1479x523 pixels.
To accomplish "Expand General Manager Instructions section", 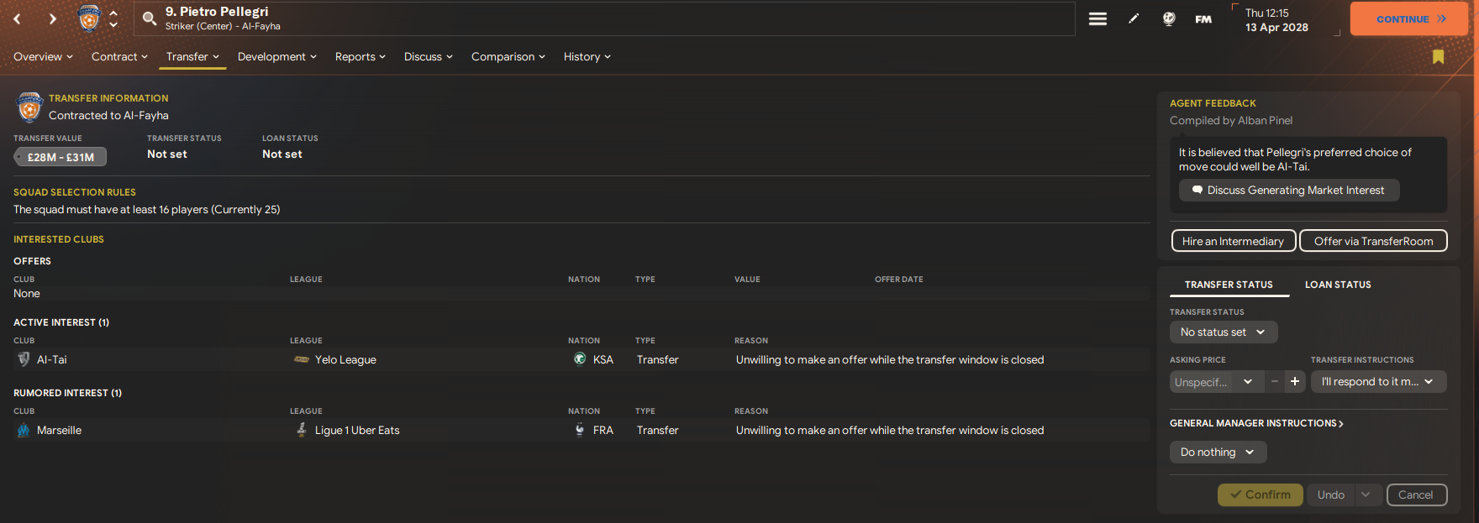I will coord(1256,423).
